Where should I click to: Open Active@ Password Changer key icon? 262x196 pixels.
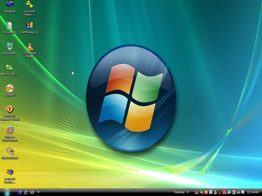pyautogui.click(x=29, y=8)
